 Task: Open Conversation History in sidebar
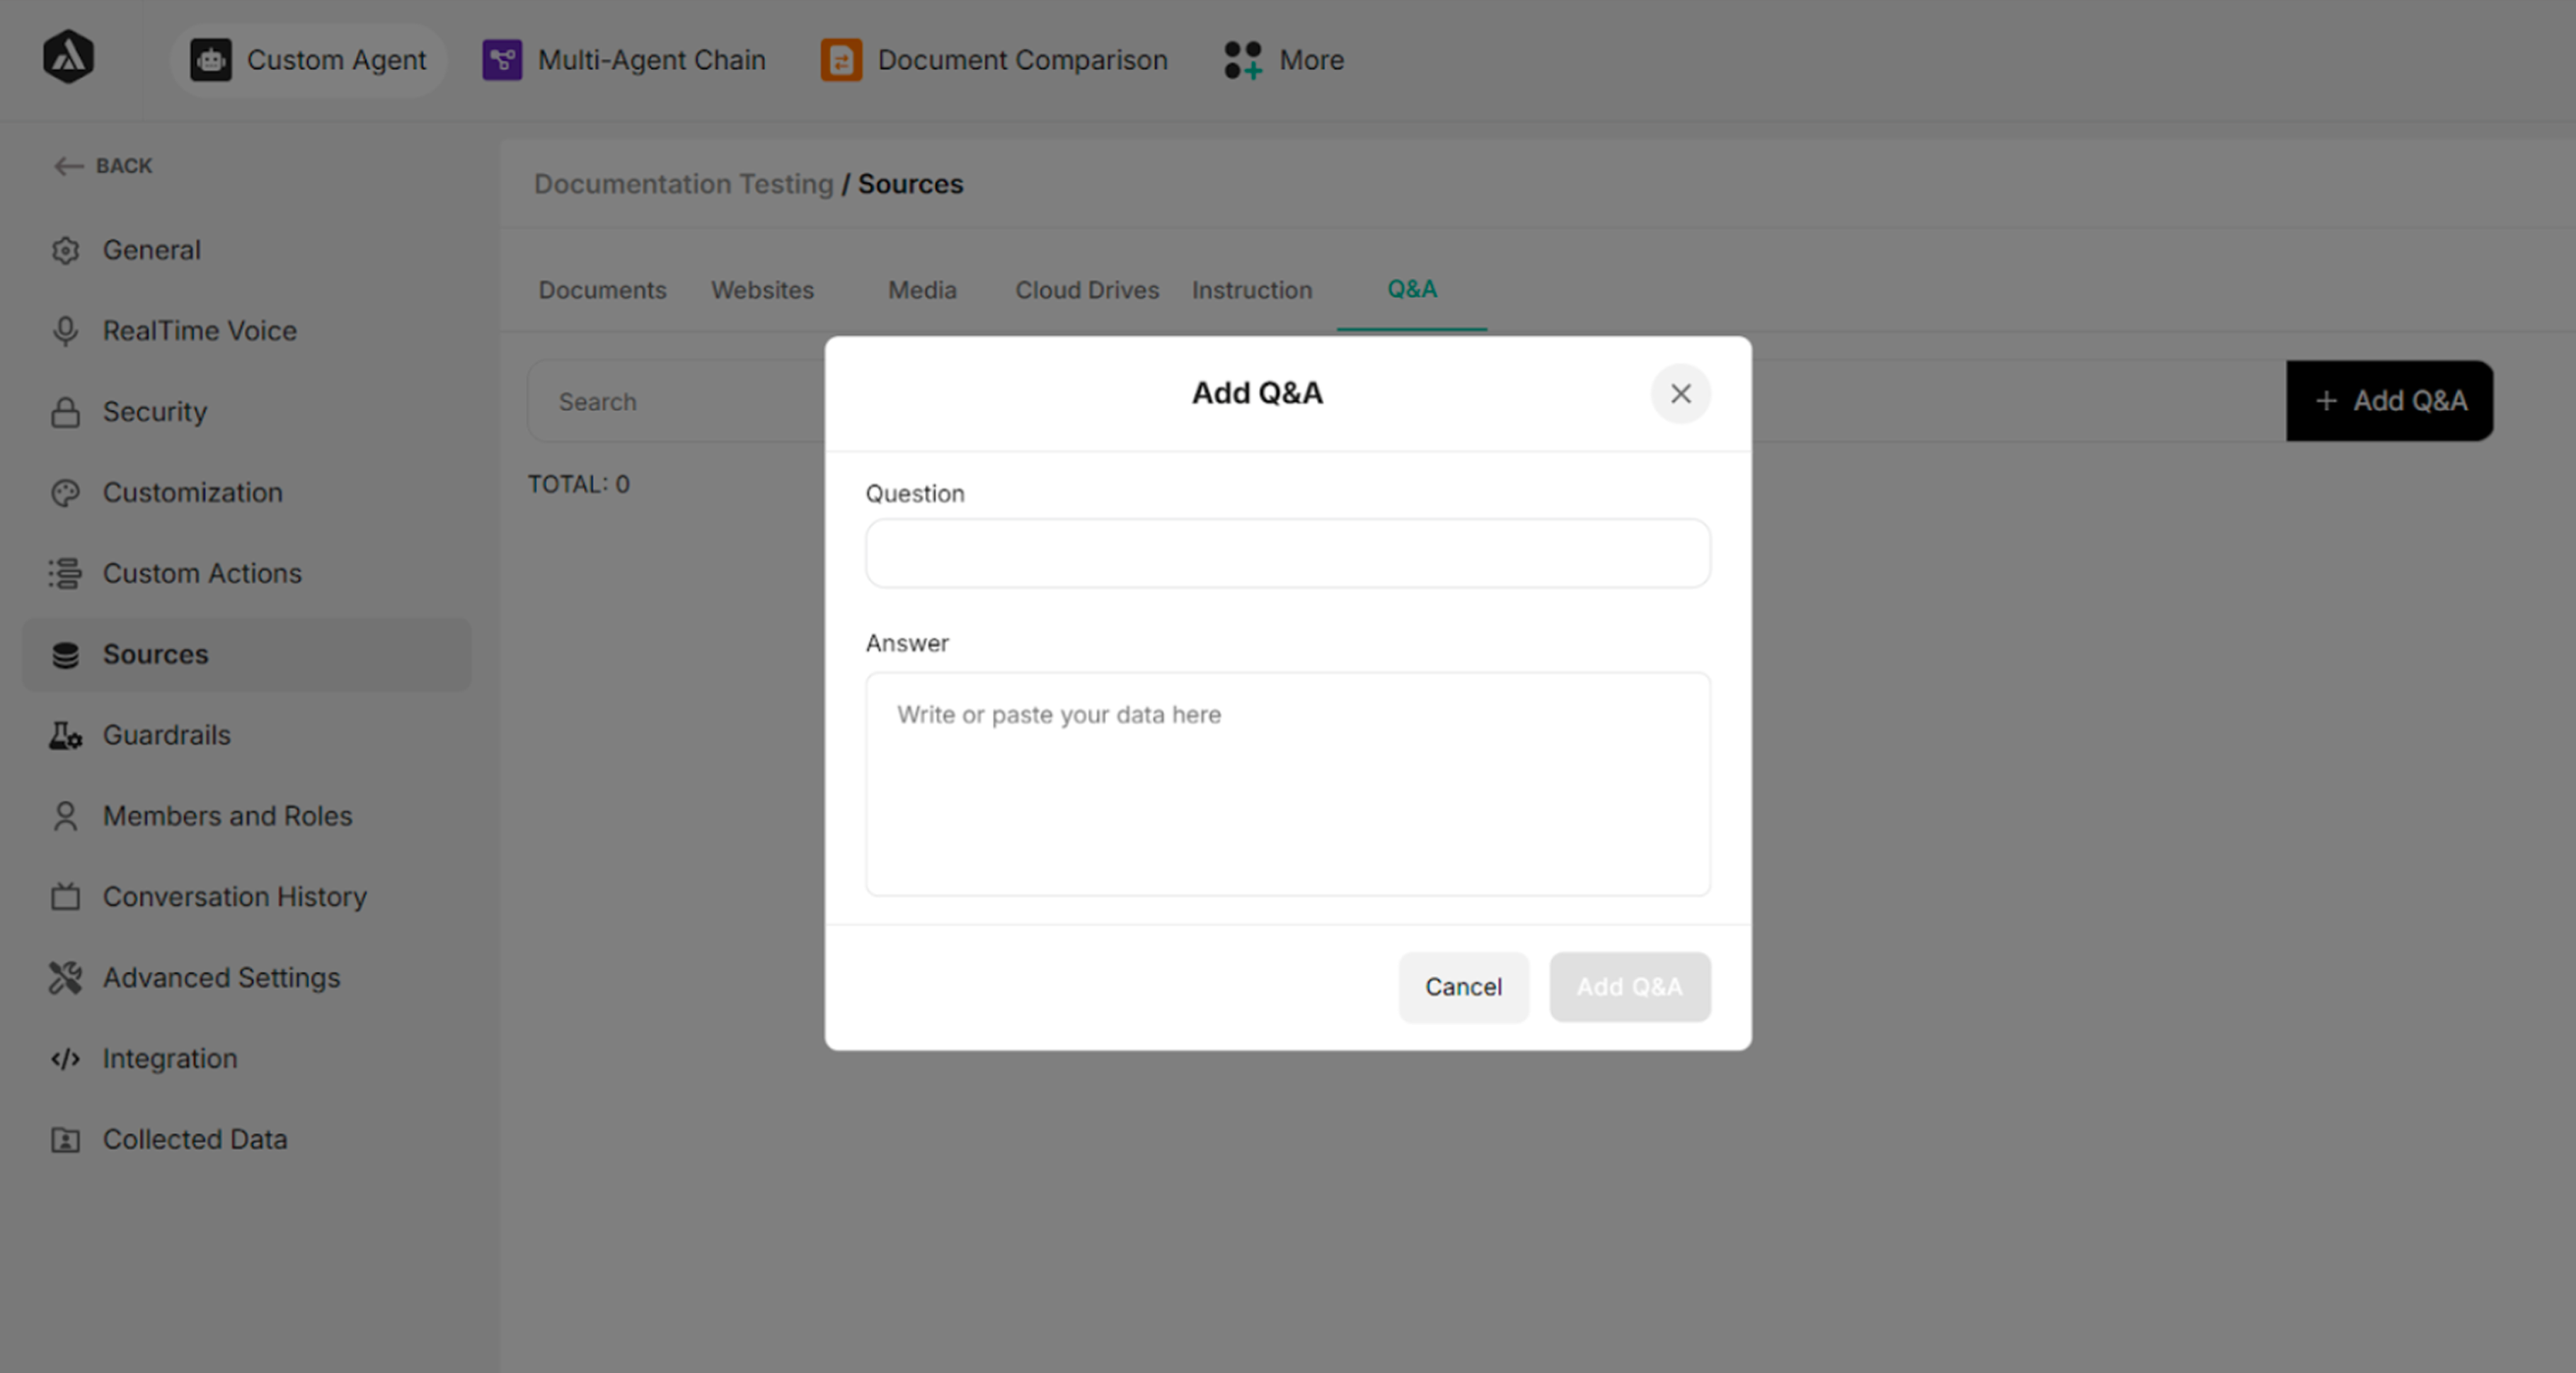246,897
